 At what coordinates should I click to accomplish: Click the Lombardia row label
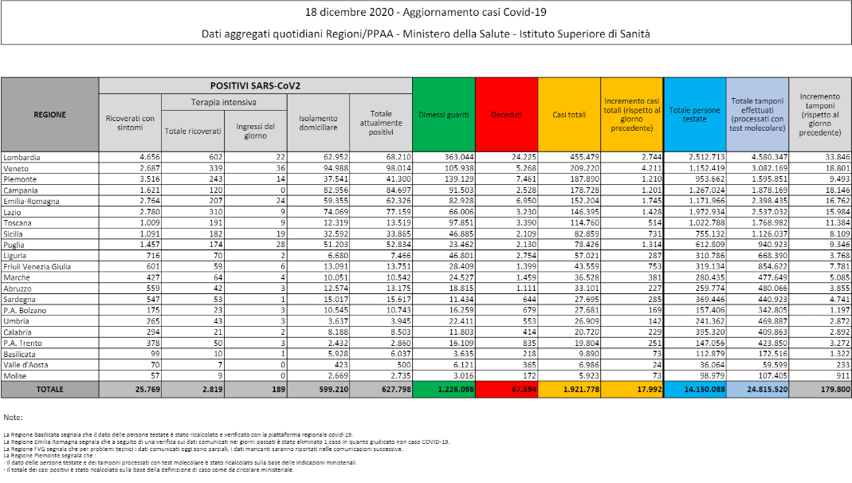22,158
